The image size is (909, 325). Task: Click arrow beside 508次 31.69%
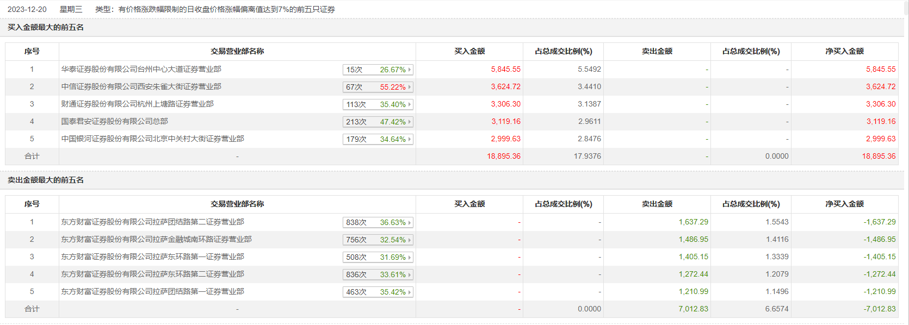[410, 257]
